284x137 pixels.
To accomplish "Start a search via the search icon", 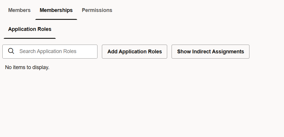I will pyautogui.click(x=11, y=51).
